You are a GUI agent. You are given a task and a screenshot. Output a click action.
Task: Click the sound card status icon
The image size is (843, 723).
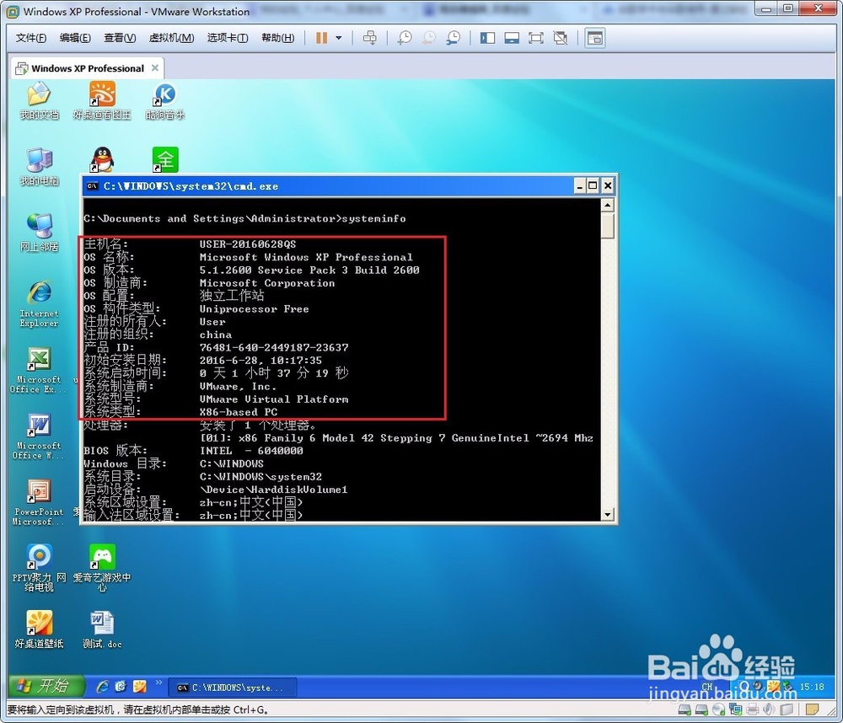[x=769, y=710]
